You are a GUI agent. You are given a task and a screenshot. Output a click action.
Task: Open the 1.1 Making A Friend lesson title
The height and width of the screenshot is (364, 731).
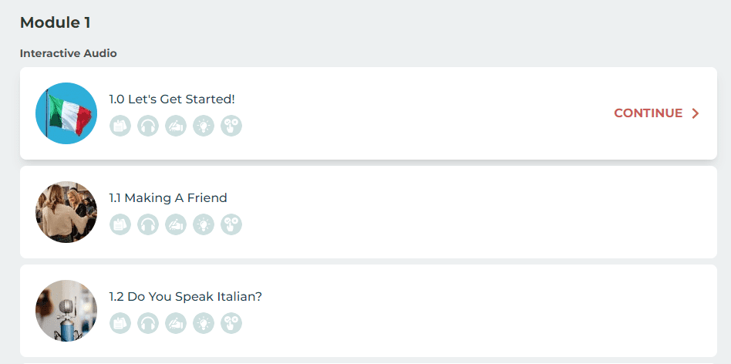coord(168,198)
